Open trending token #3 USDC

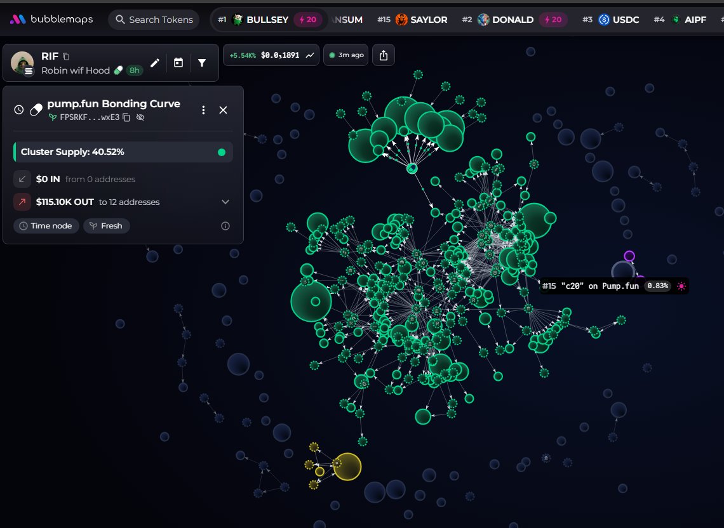point(611,20)
